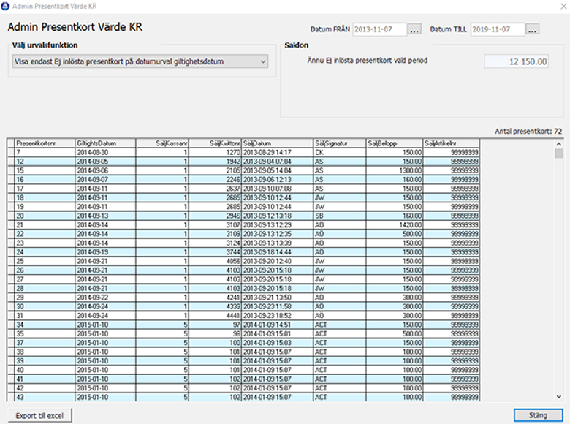Click receipt number 3744 cell
The width and height of the screenshot is (570, 424).
[x=215, y=252]
